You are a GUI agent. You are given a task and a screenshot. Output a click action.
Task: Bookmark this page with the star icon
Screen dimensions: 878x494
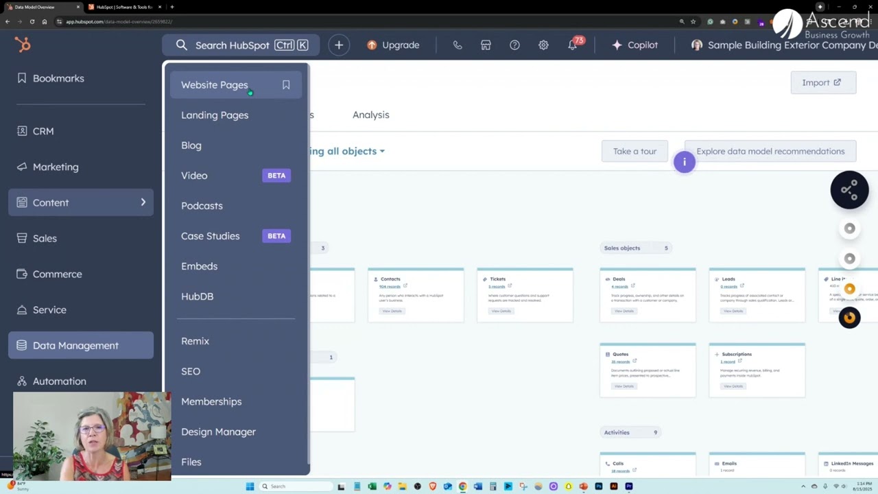(x=693, y=21)
